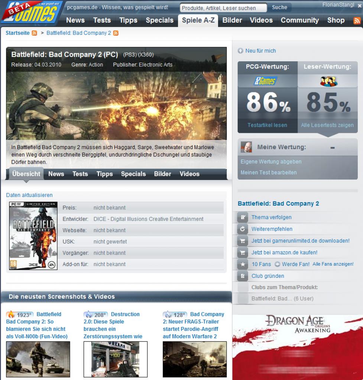
Task: Click the cart icon beside amazon.de kaufen
Action: tap(242, 252)
